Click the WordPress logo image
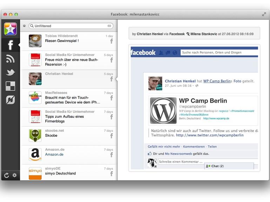This screenshot has height=202, width=270. click(163, 110)
